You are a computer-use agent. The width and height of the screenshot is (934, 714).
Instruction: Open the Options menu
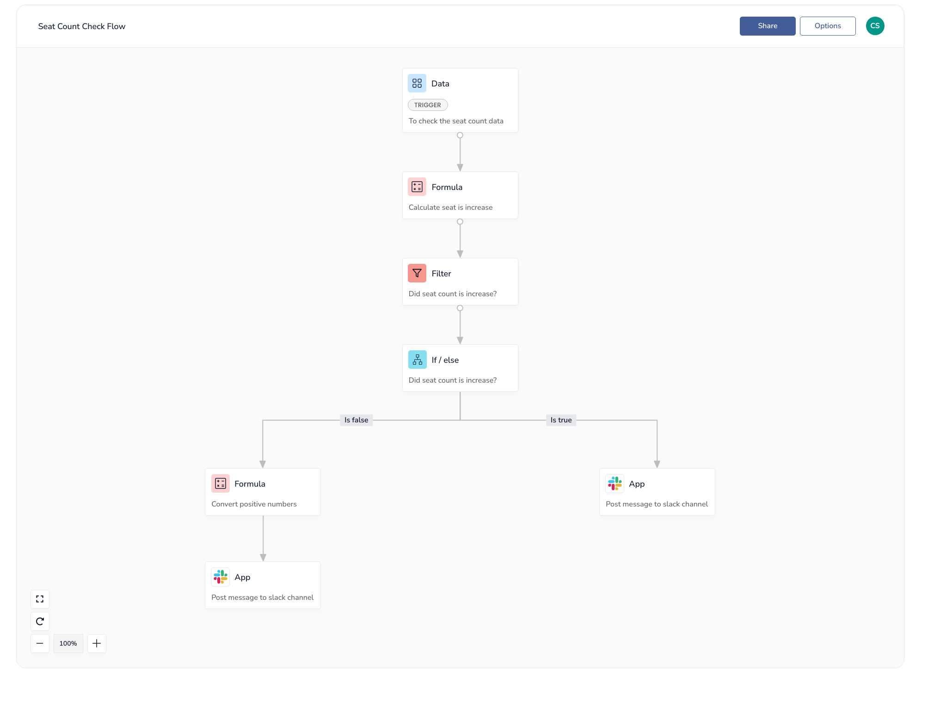827,26
